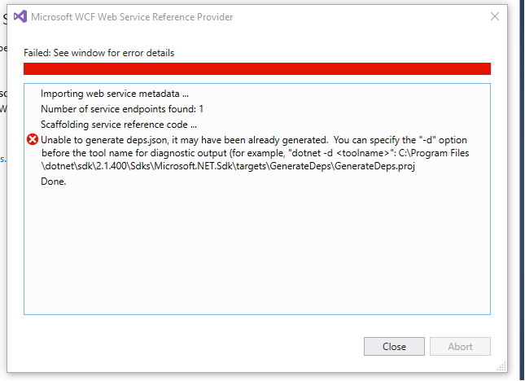The image size is (525, 381).
Task: Click the Close button
Action: click(394, 346)
